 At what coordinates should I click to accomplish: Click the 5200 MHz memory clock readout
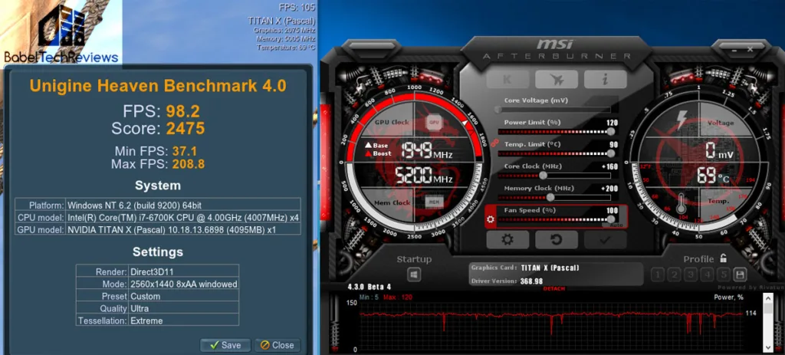pyautogui.click(x=424, y=175)
